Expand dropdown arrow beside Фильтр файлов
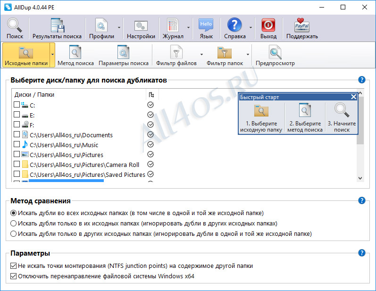This screenshot has width=376, height=291. [201, 55]
